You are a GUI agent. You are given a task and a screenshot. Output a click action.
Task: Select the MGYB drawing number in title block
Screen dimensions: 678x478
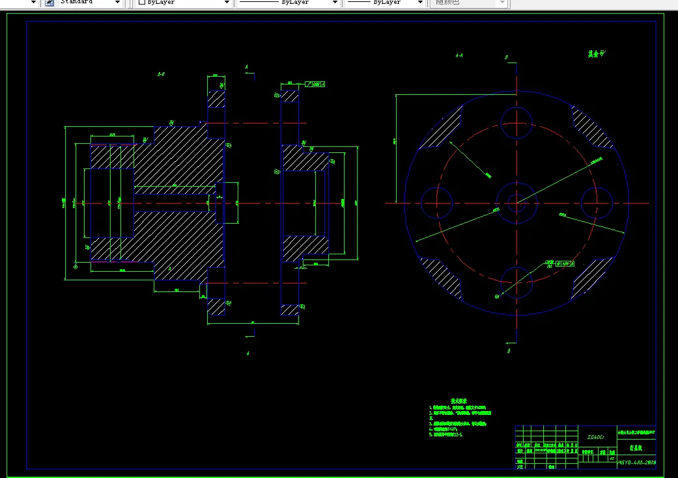(636, 462)
